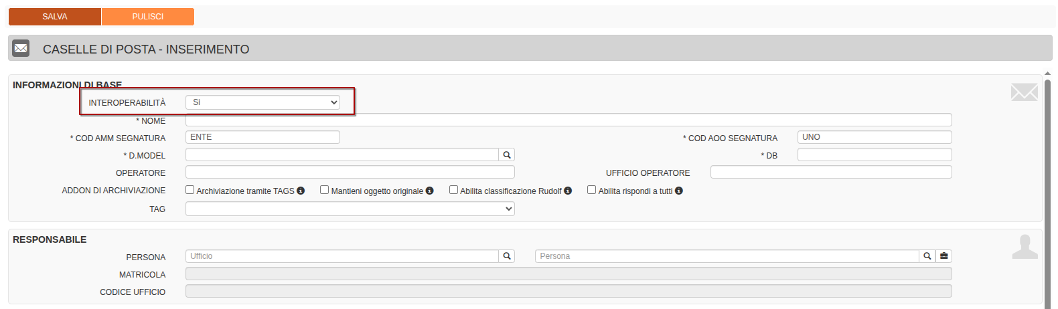Click info icon next to Archiviazione tramite TAGS
This screenshot has width=1058, height=309.
(x=301, y=191)
